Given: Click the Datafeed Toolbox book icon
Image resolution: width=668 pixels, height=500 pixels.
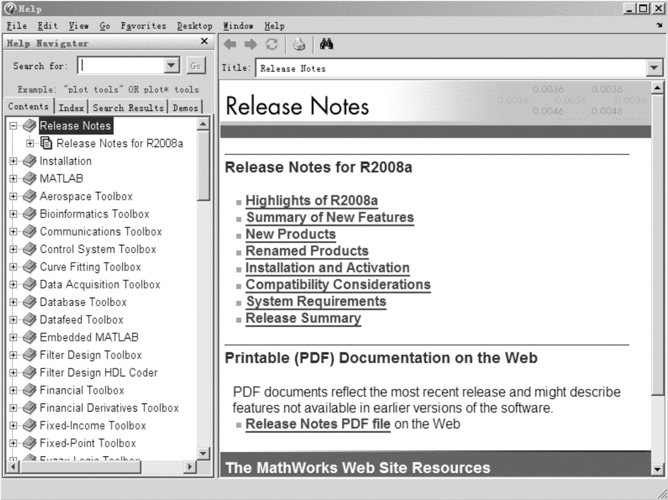Looking at the screenshot, I should (x=30, y=320).
